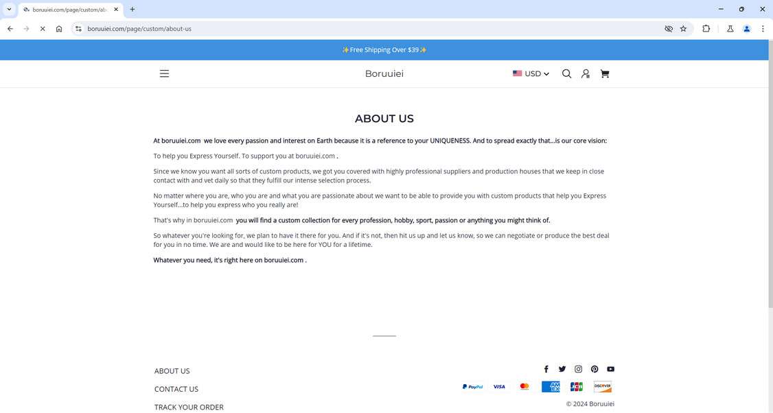
Task: Click the browser forward arrow
Action: tap(26, 29)
